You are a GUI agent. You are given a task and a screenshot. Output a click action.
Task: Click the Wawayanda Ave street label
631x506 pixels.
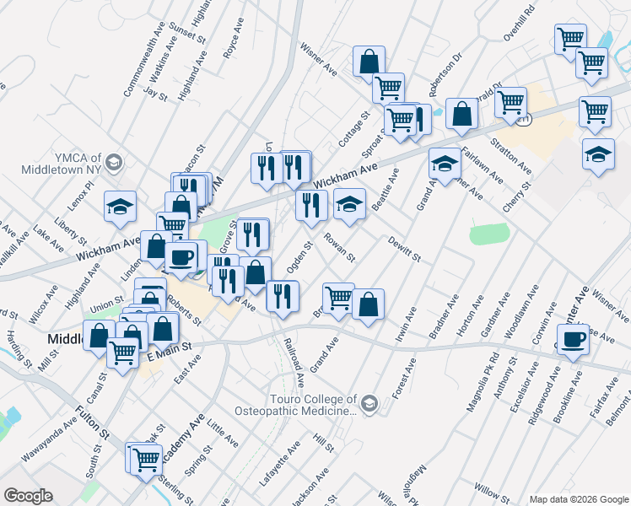(49, 439)
